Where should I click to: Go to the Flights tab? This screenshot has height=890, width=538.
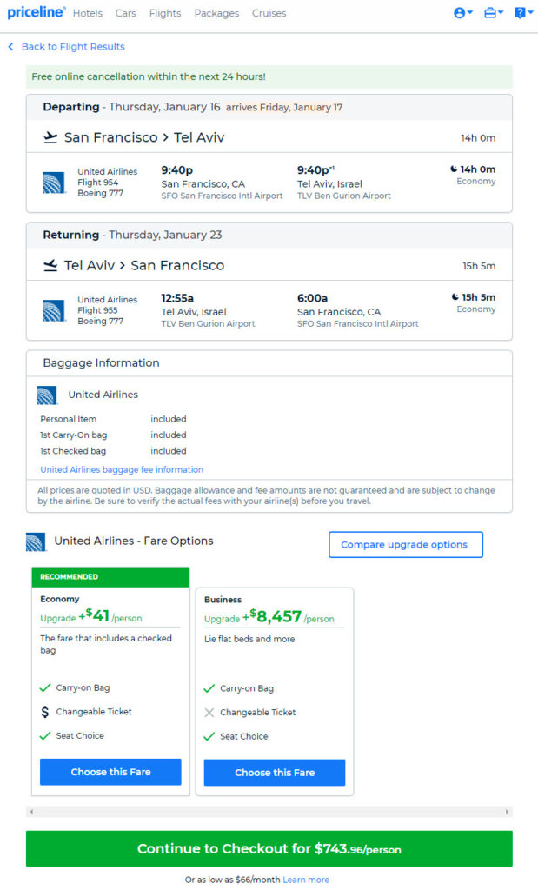pyautogui.click(x=165, y=13)
